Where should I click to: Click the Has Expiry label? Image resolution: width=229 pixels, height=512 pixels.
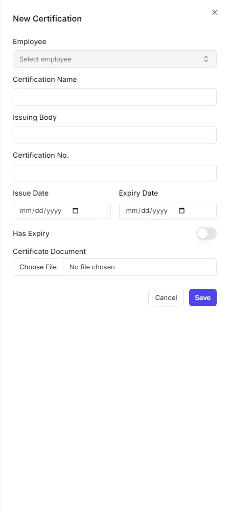click(x=31, y=234)
